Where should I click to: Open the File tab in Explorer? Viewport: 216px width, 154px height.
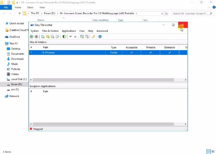coord(6,8)
